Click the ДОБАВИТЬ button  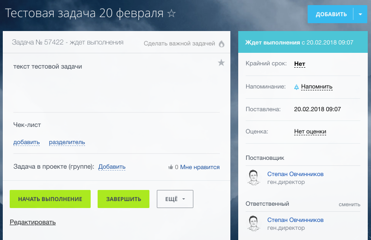pos(331,14)
